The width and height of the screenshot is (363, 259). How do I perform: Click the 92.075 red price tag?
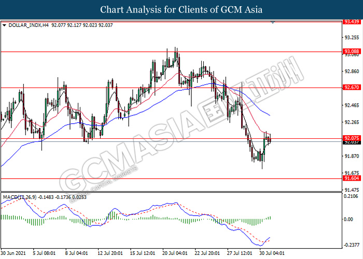click(x=352, y=138)
